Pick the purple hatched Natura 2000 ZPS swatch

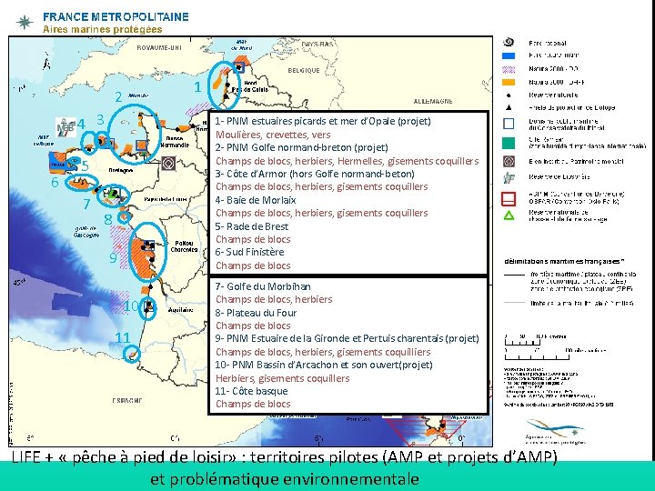tap(509, 69)
